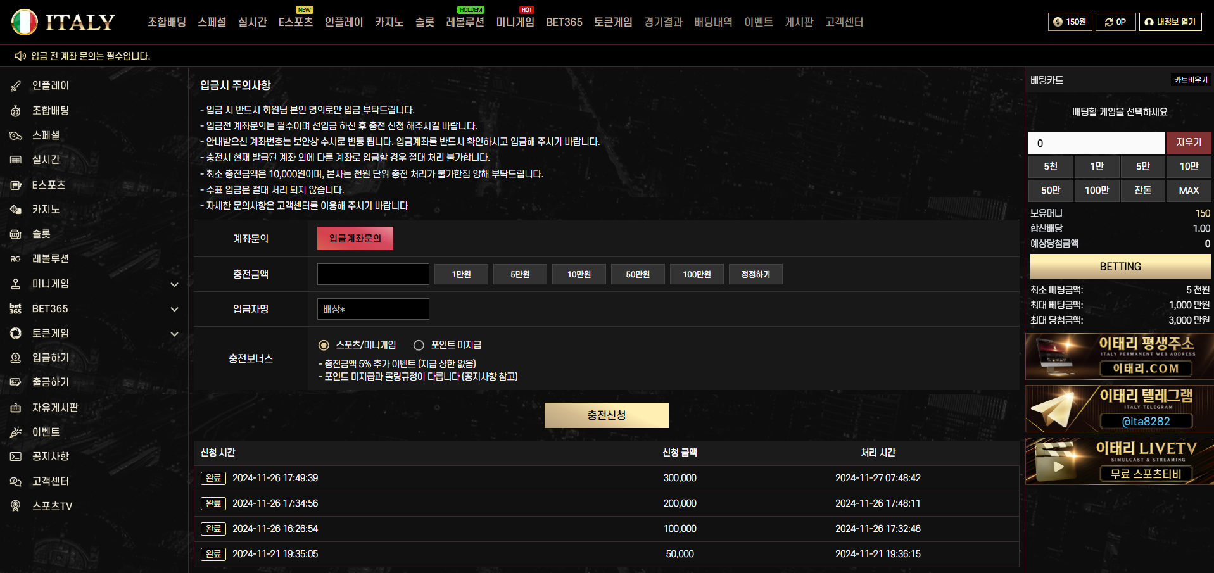Click the 조합배팅 icon in the sidebar

pyautogui.click(x=16, y=111)
